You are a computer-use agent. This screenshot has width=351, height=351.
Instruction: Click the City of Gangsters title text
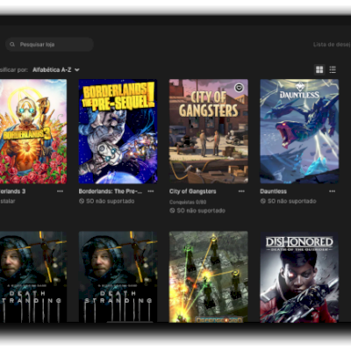pyautogui.click(x=193, y=191)
